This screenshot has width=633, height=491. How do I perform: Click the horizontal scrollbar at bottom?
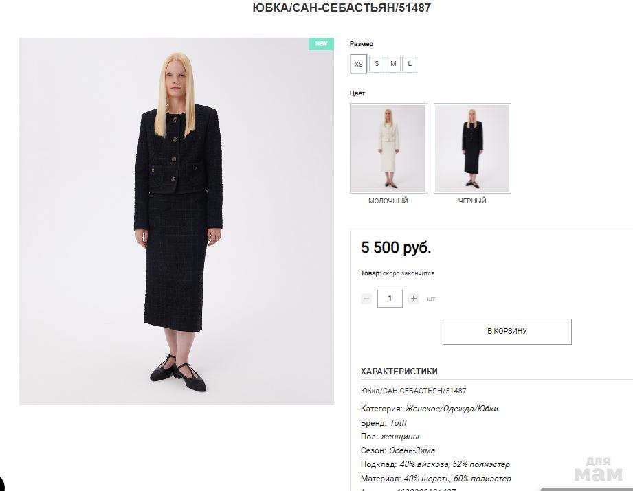[x=586, y=490]
